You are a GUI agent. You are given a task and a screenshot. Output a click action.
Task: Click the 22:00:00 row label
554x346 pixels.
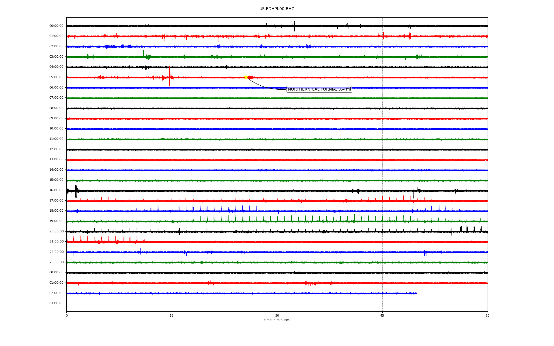56,252
